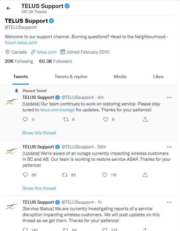This screenshot has height=231, width=180.
Task: Reply to the pinned outage update tweet
Action: [x=25, y=119]
